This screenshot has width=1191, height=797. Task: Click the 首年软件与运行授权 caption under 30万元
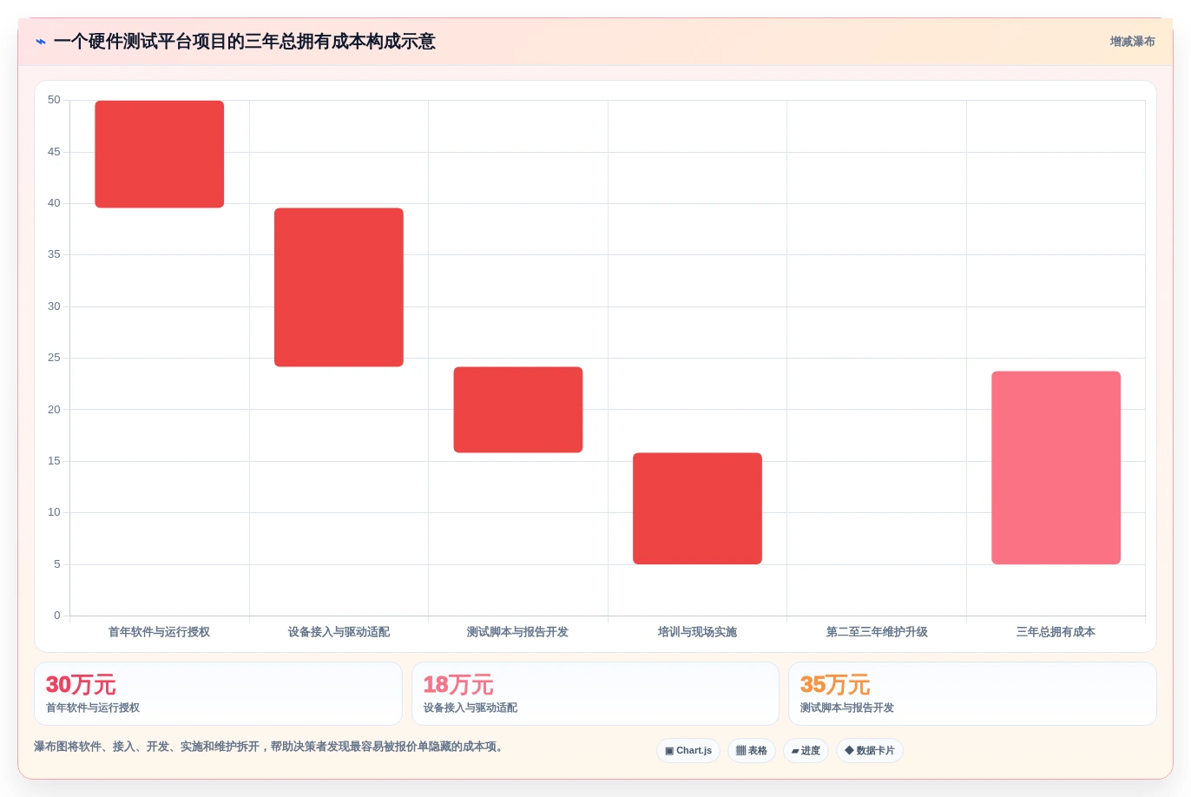click(x=93, y=708)
